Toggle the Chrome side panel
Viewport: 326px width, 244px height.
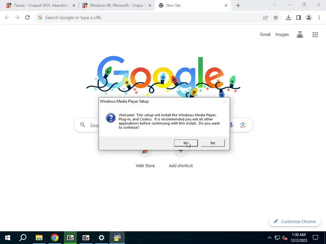(299, 18)
